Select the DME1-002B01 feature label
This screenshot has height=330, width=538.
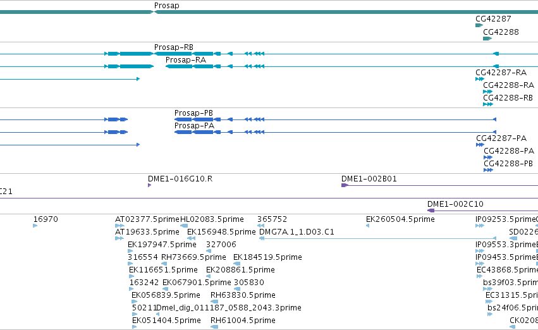coord(369,179)
